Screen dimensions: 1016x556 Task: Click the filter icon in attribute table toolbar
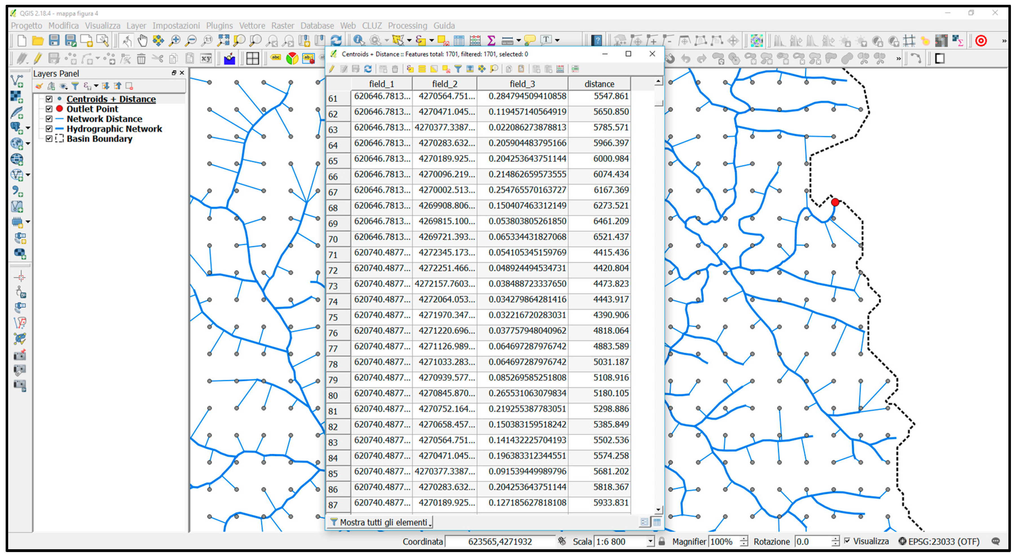tap(458, 69)
